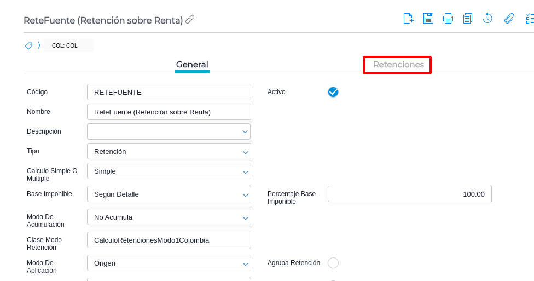Screen dimensions: 534x281
Task: Expand the chevron next to the tag icon
Action: (x=39, y=45)
